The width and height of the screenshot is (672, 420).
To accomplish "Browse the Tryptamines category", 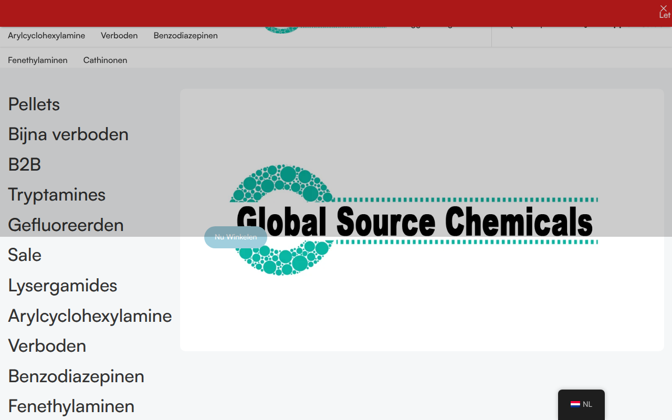I will pos(57,195).
